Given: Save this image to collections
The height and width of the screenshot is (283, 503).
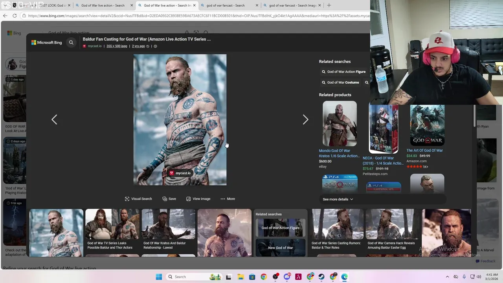Looking at the screenshot, I should (x=169, y=199).
